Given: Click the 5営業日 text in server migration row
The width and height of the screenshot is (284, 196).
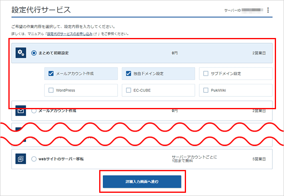Looking at the screenshot, I should tap(259, 159).
